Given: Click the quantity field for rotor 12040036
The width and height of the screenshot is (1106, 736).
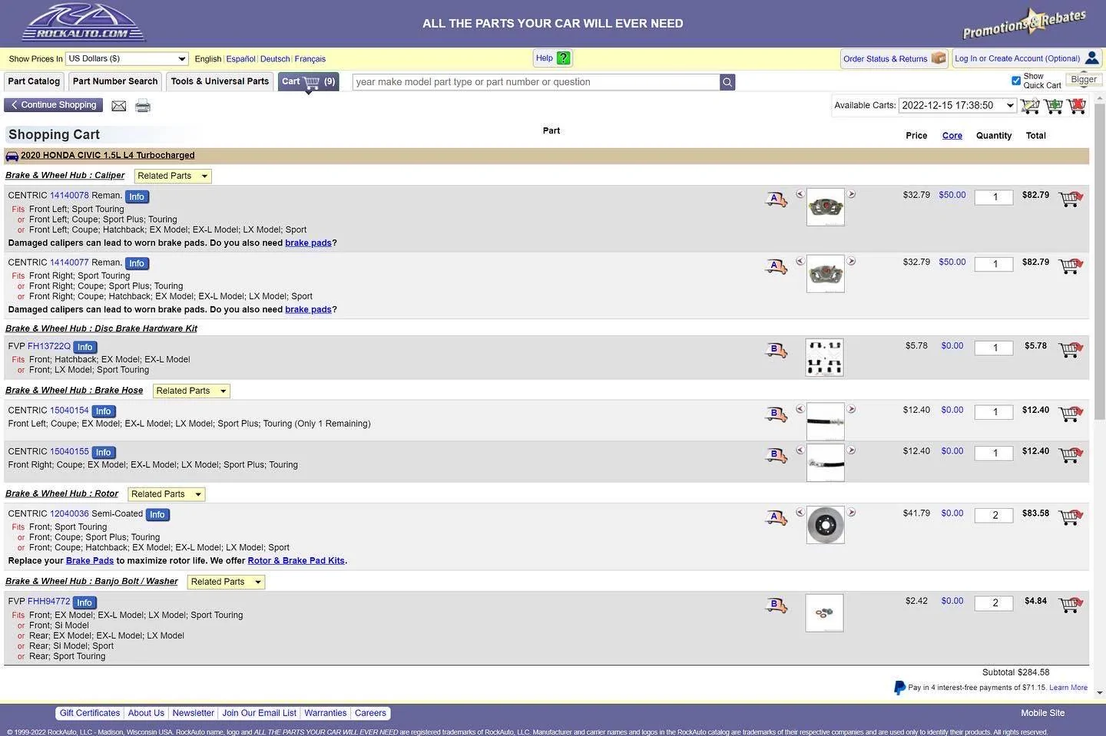Looking at the screenshot, I should (994, 516).
